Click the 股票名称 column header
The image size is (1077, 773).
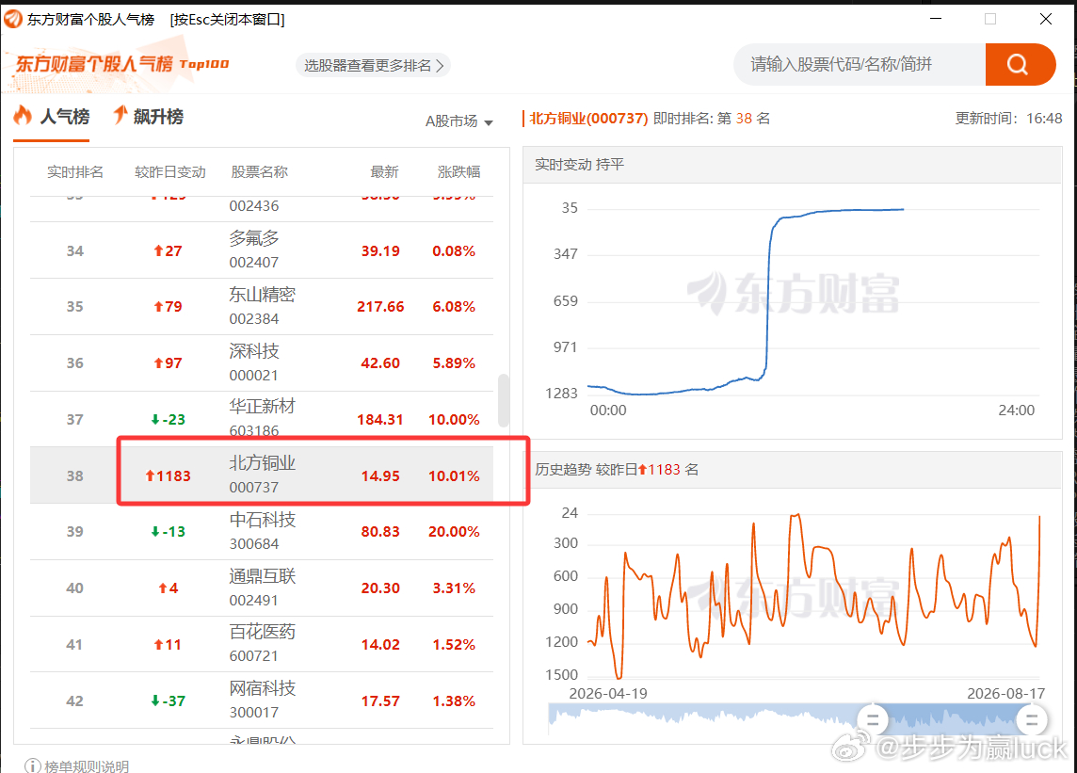pyautogui.click(x=259, y=171)
